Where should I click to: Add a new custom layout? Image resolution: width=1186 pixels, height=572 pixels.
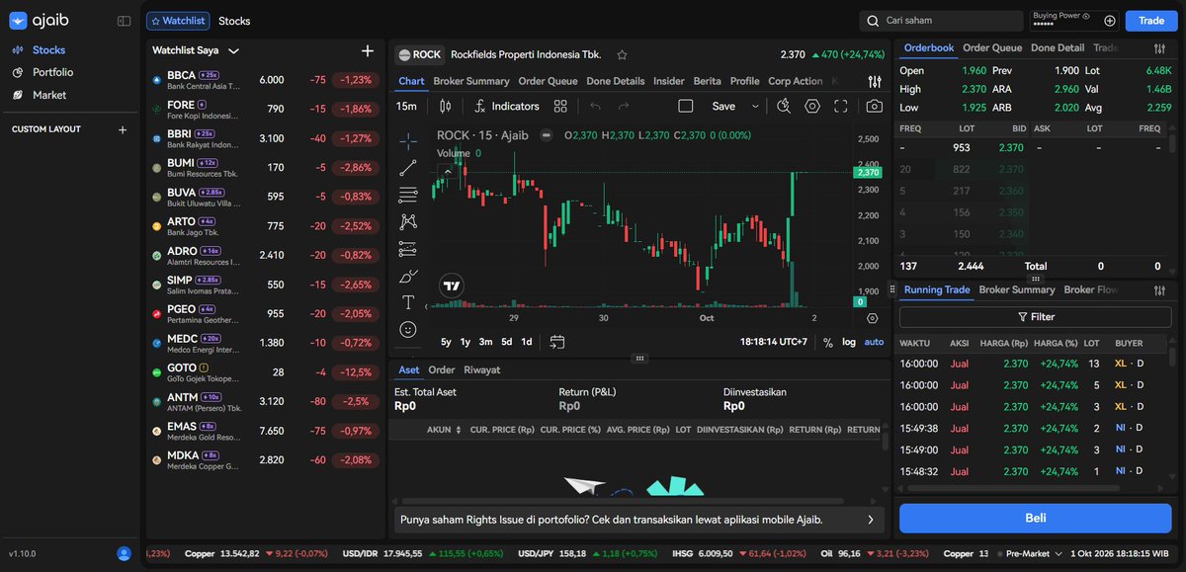(123, 129)
